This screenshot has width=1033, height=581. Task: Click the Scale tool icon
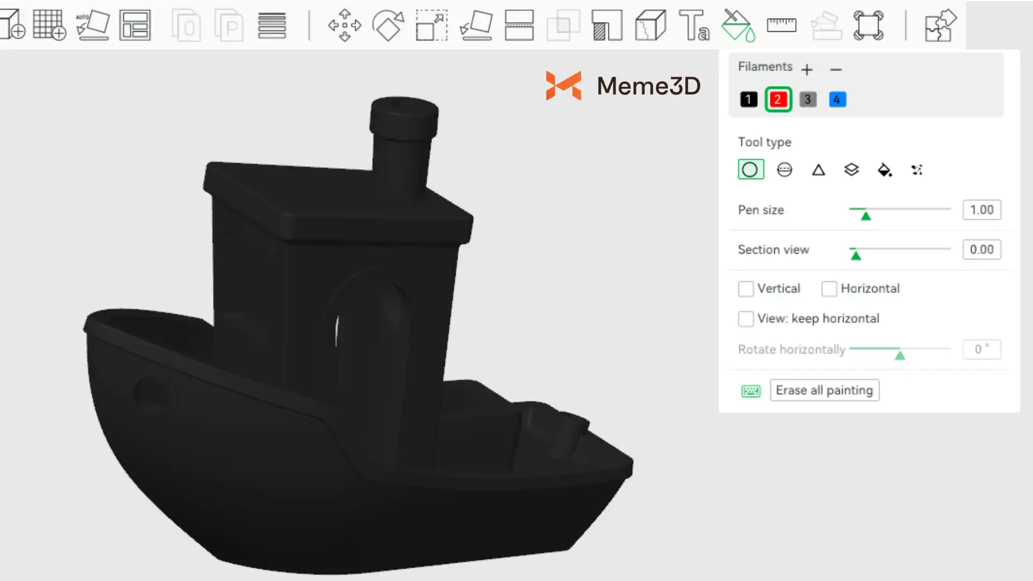click(x=431, y=25)
